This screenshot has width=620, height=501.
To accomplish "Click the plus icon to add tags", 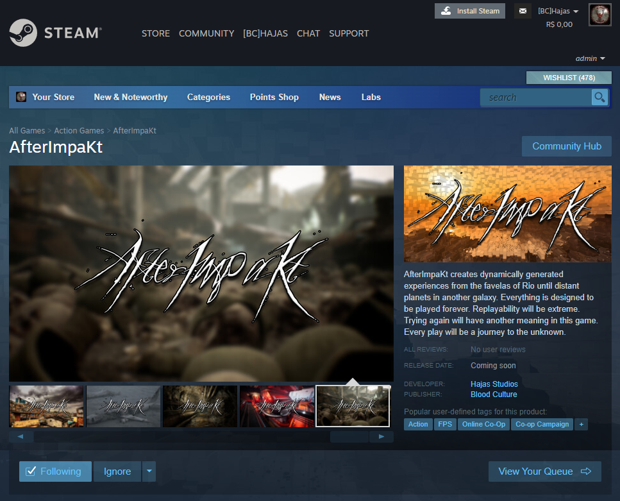I will pos(582,424).
